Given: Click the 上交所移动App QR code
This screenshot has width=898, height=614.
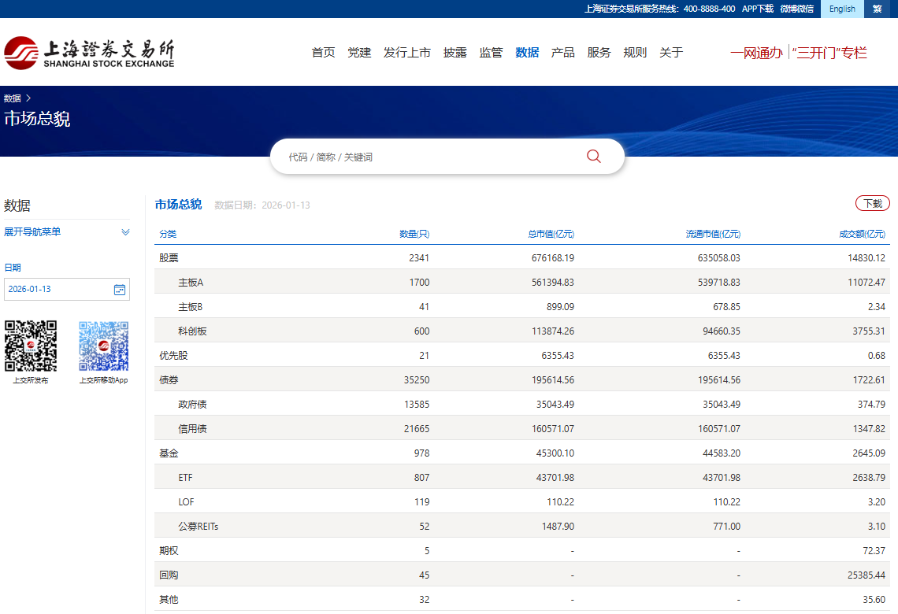Looking at the screenshot, I should (103, 346).
